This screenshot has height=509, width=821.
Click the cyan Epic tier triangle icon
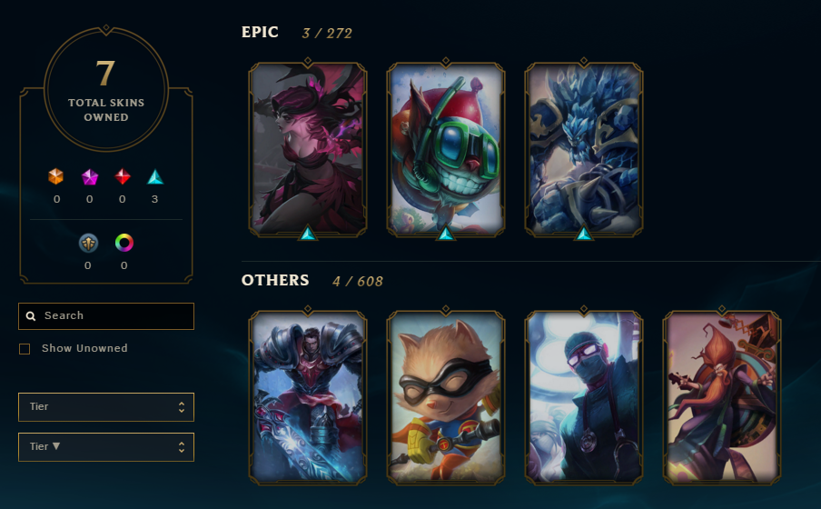coord(155,177)
